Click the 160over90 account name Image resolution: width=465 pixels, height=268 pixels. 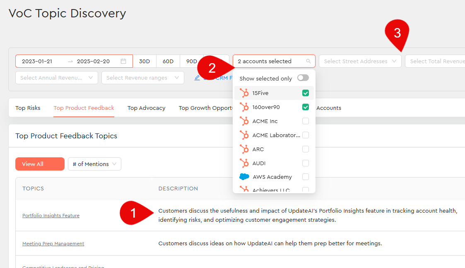point(266,107)
